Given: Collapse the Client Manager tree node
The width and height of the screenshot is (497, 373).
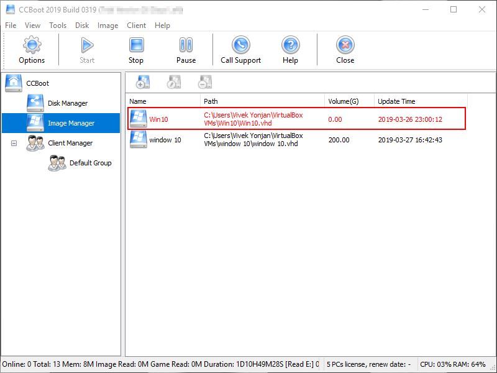Looking at the screenshot, I should [14, 143].
